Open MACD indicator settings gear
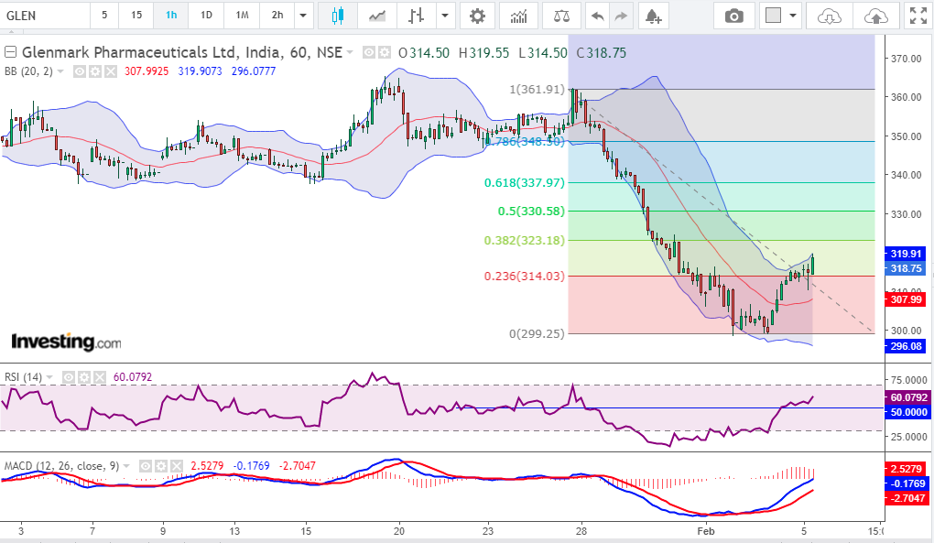The height and width of the screenshot is (543, 934). [x=161, y=465]
